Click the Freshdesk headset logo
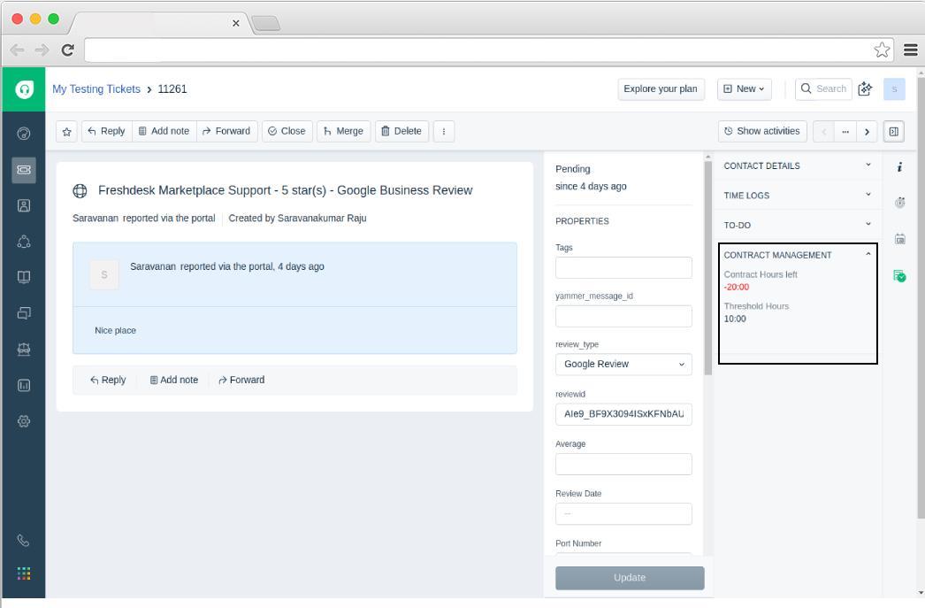Viewport: 925px width, 608px height. [x=24, y=89]
